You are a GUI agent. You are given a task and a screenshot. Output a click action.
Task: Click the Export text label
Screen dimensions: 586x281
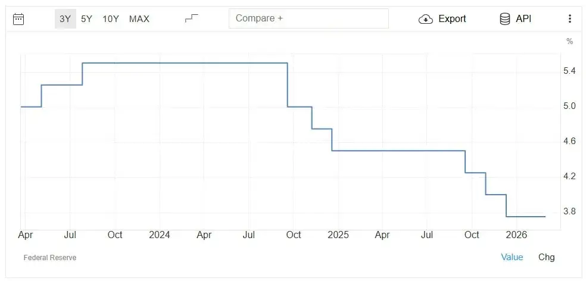click(x=452, y=18)
